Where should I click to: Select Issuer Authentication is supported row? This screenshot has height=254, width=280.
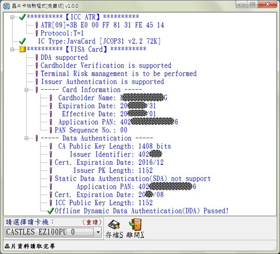click(103, 82)
